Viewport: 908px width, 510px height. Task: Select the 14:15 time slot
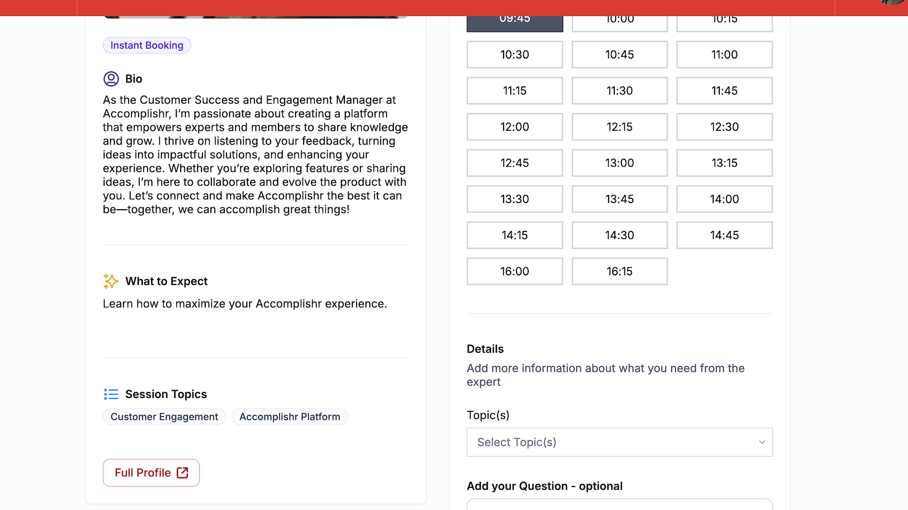(x=515, y=235)
